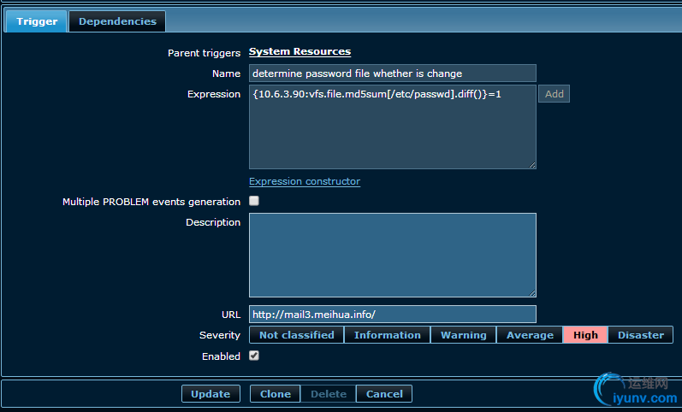Open the Expression constructor link

[x=305, y=181]
